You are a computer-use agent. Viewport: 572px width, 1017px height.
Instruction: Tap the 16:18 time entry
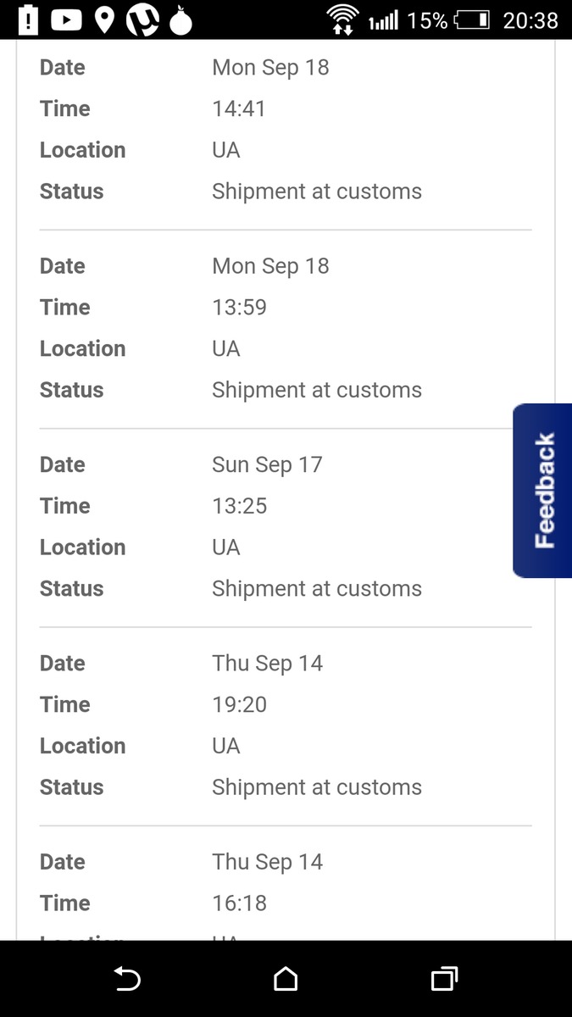pos(239,903)
